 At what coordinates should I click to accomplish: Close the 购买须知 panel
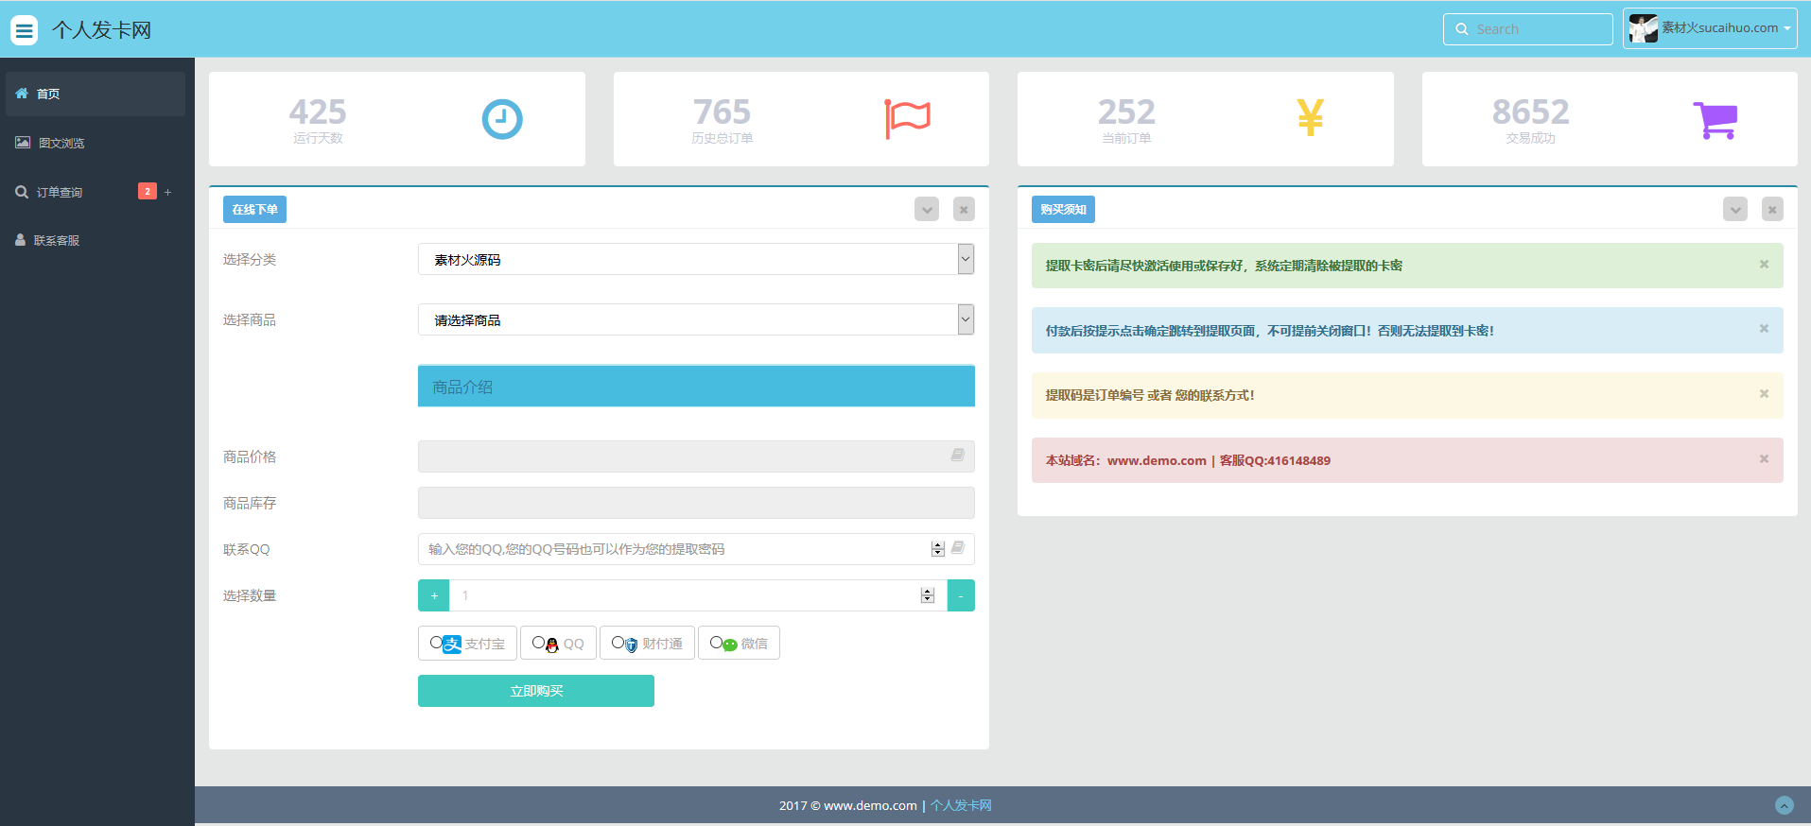(1772, 209)
